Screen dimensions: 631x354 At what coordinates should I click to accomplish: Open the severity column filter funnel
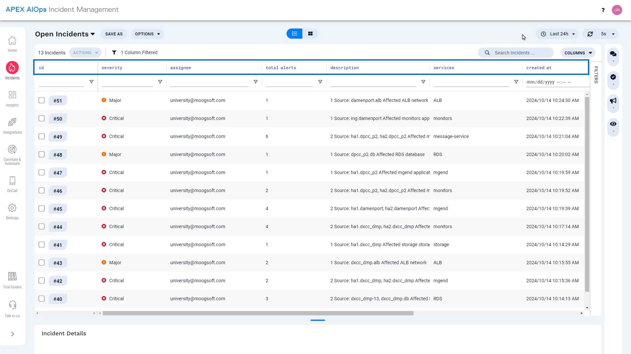point(160,82)
